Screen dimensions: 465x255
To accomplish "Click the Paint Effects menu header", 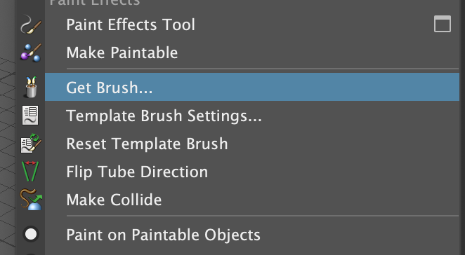I will tap(94, 3).
